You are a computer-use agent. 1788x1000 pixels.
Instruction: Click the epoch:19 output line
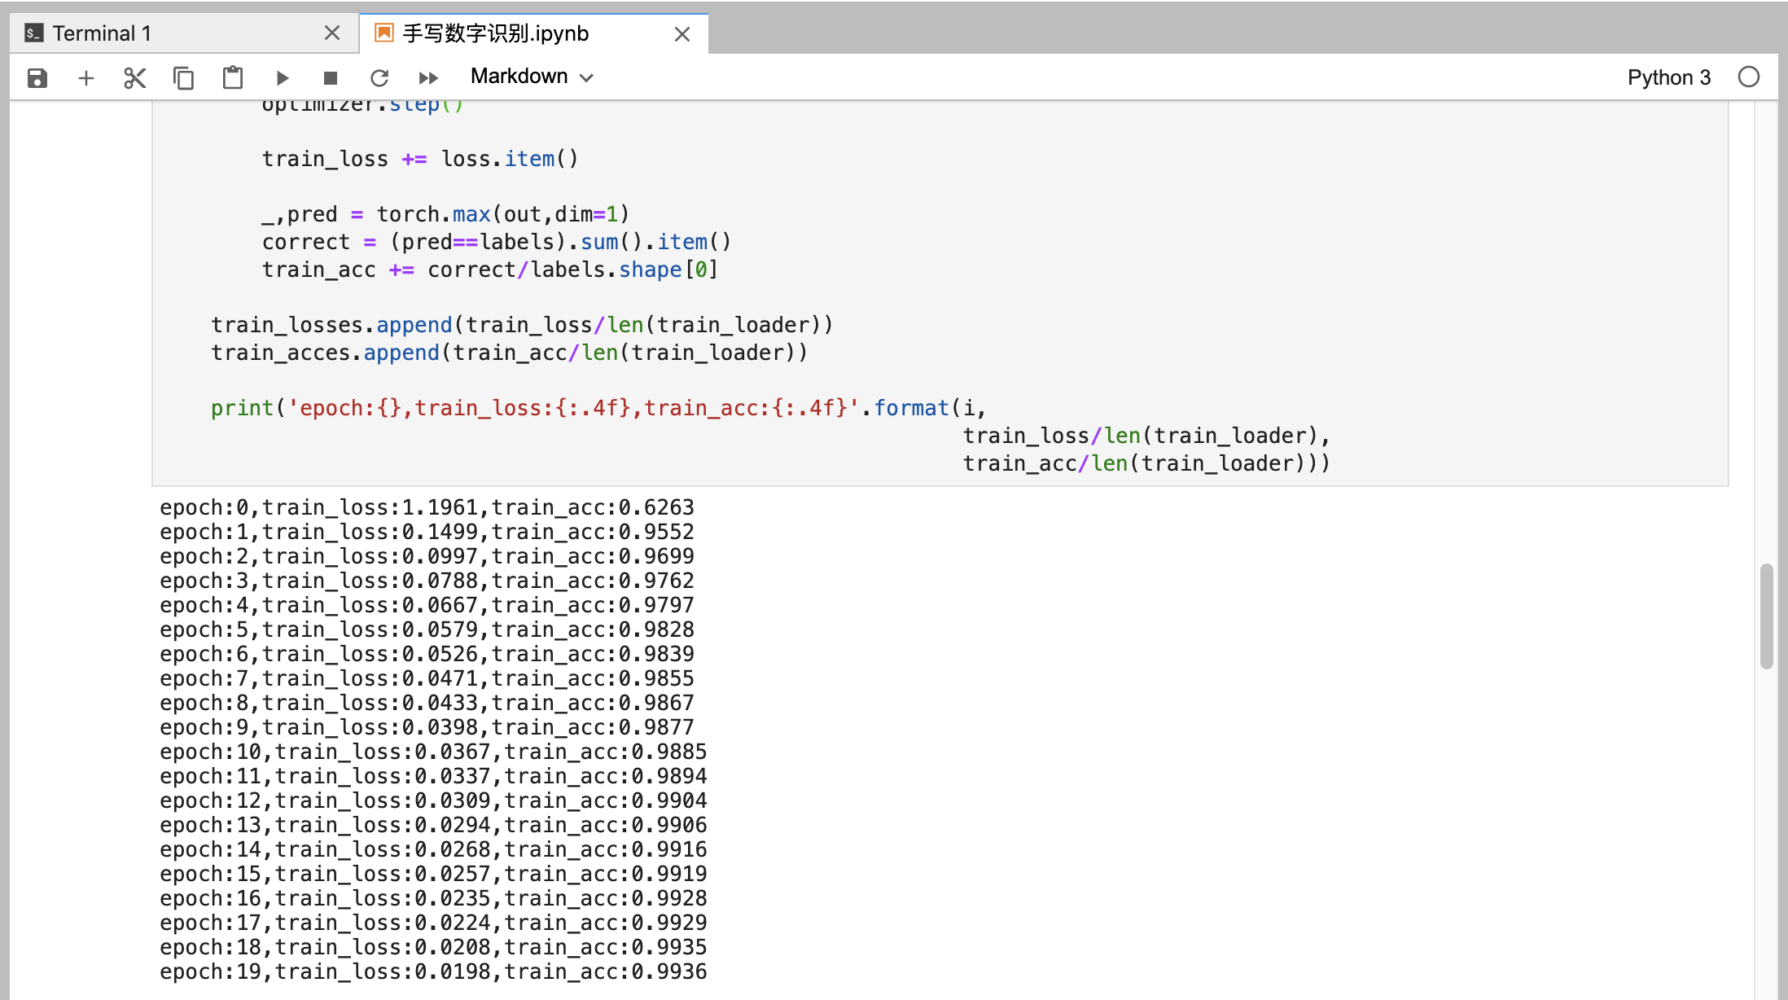click(x=433, y=971)
